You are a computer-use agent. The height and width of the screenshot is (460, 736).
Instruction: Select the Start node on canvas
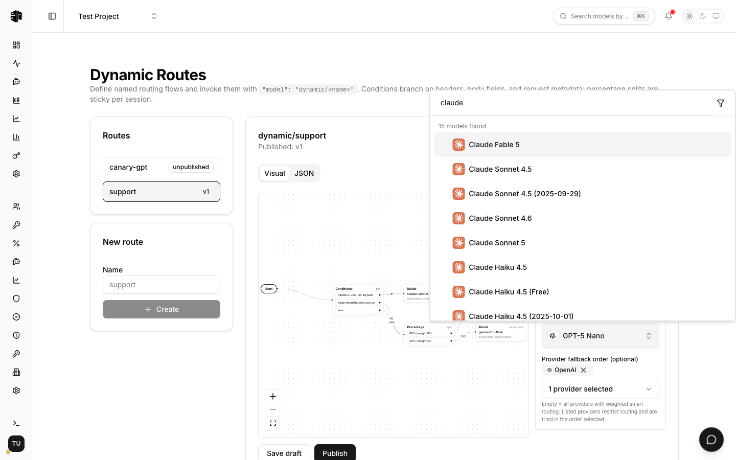pyautogui.click(x=269, y=289)
